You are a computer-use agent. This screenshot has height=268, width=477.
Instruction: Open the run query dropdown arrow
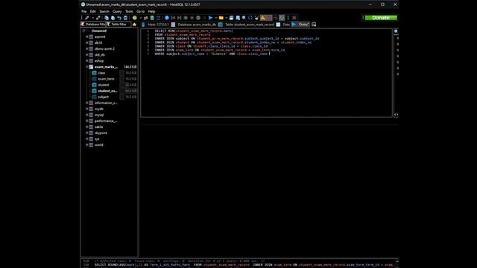tap(216, 18)
